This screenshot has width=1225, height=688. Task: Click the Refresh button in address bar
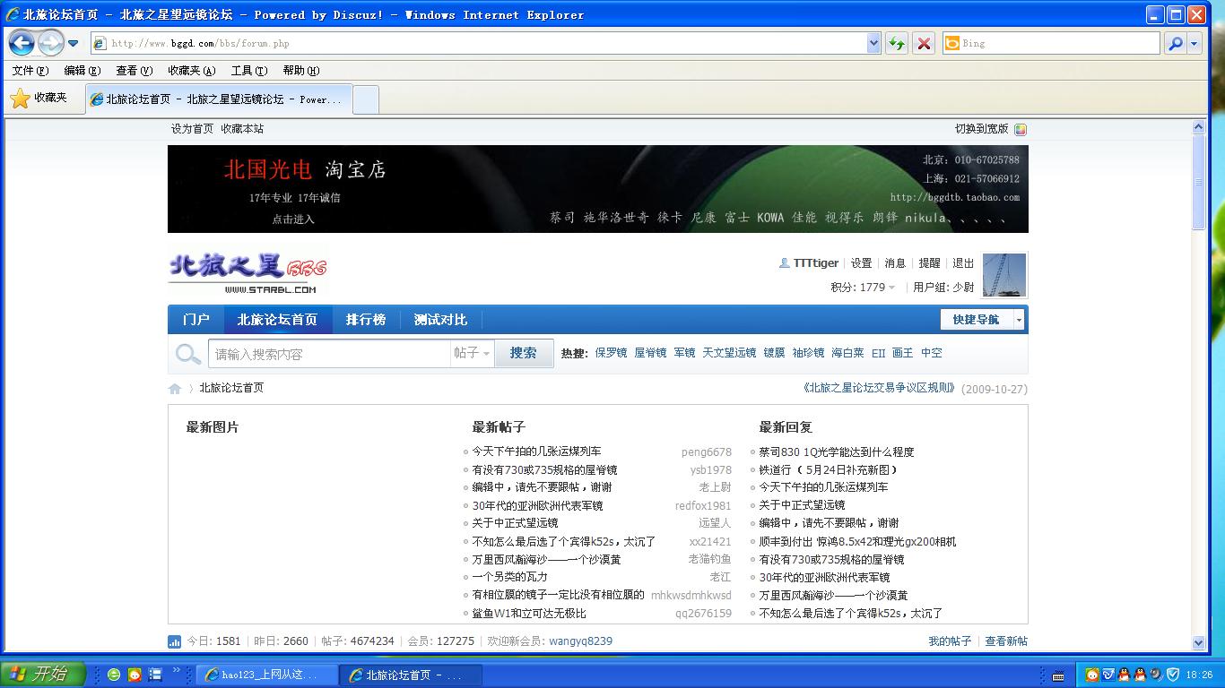coord(896,43)
